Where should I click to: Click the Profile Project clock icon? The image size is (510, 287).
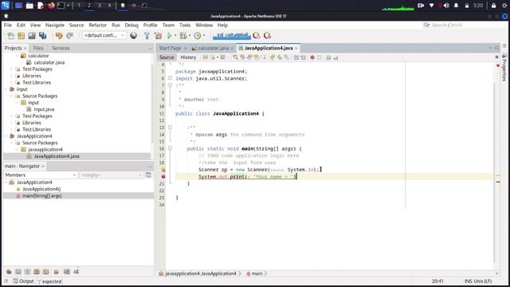(x=198, y=35)
